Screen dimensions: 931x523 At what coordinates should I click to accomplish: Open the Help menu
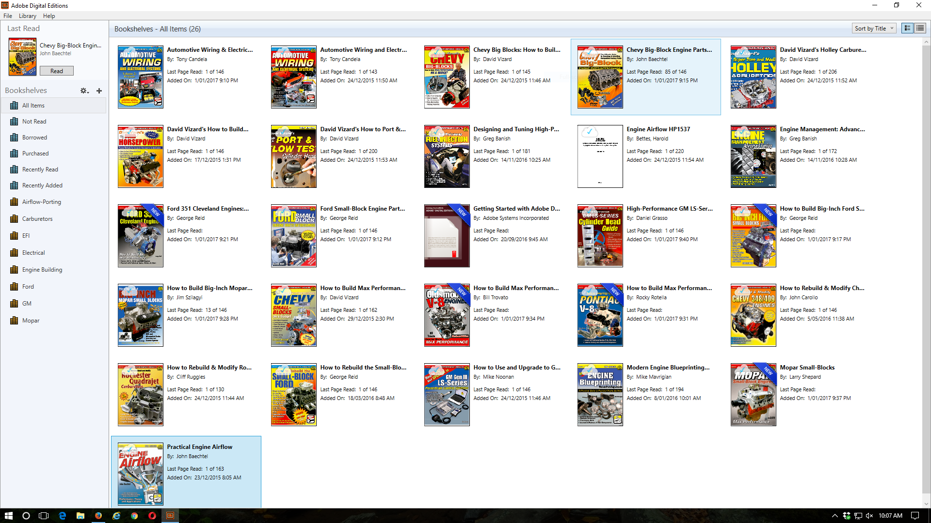pos(49,16)
